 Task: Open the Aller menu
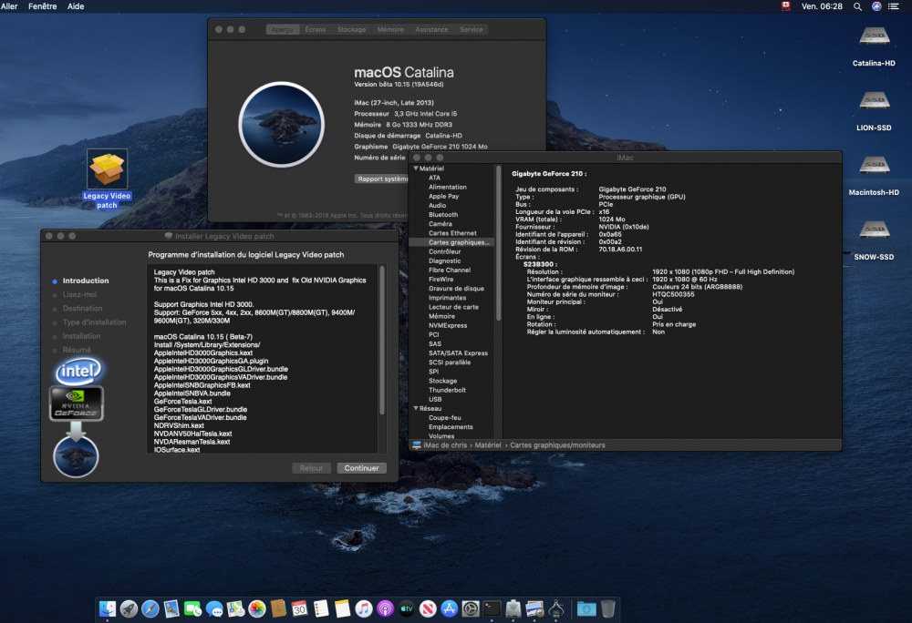[x=9, y=6]
